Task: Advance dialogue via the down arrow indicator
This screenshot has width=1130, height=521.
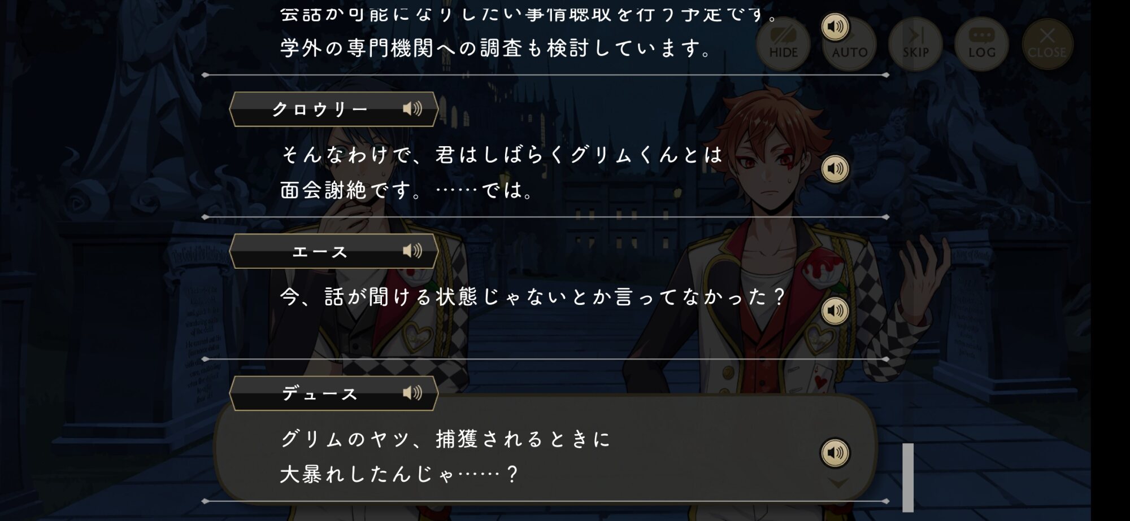Action: pyautogui.click(x=838, y=483)
